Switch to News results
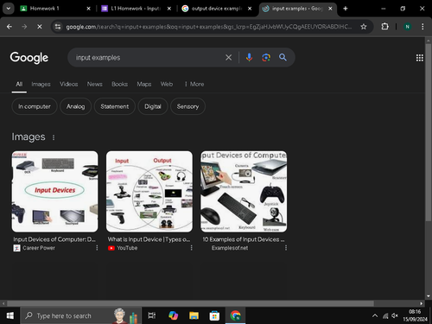This screenshot has height=324, width=432. (x=95, y=84)
